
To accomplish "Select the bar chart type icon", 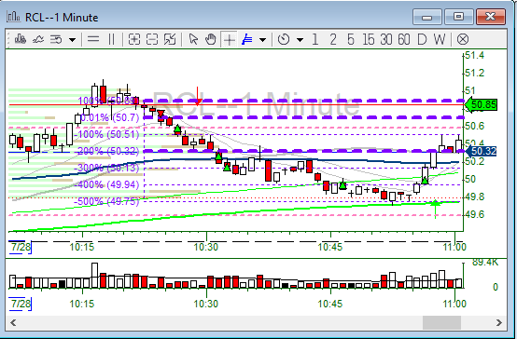I will pyautogui.click(x=21, y=39).
